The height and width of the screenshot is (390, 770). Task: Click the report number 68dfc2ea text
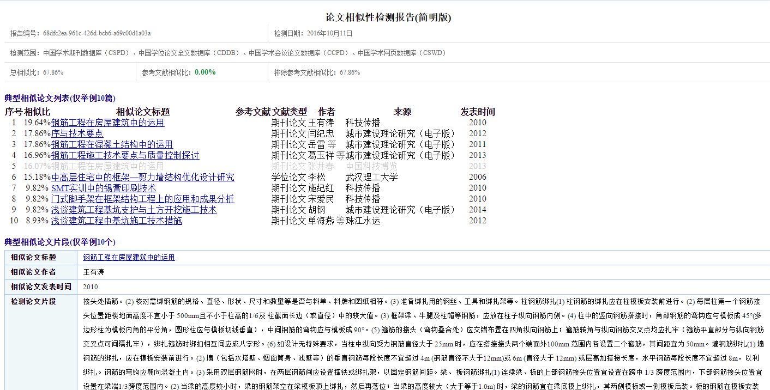tap(97, 33)
